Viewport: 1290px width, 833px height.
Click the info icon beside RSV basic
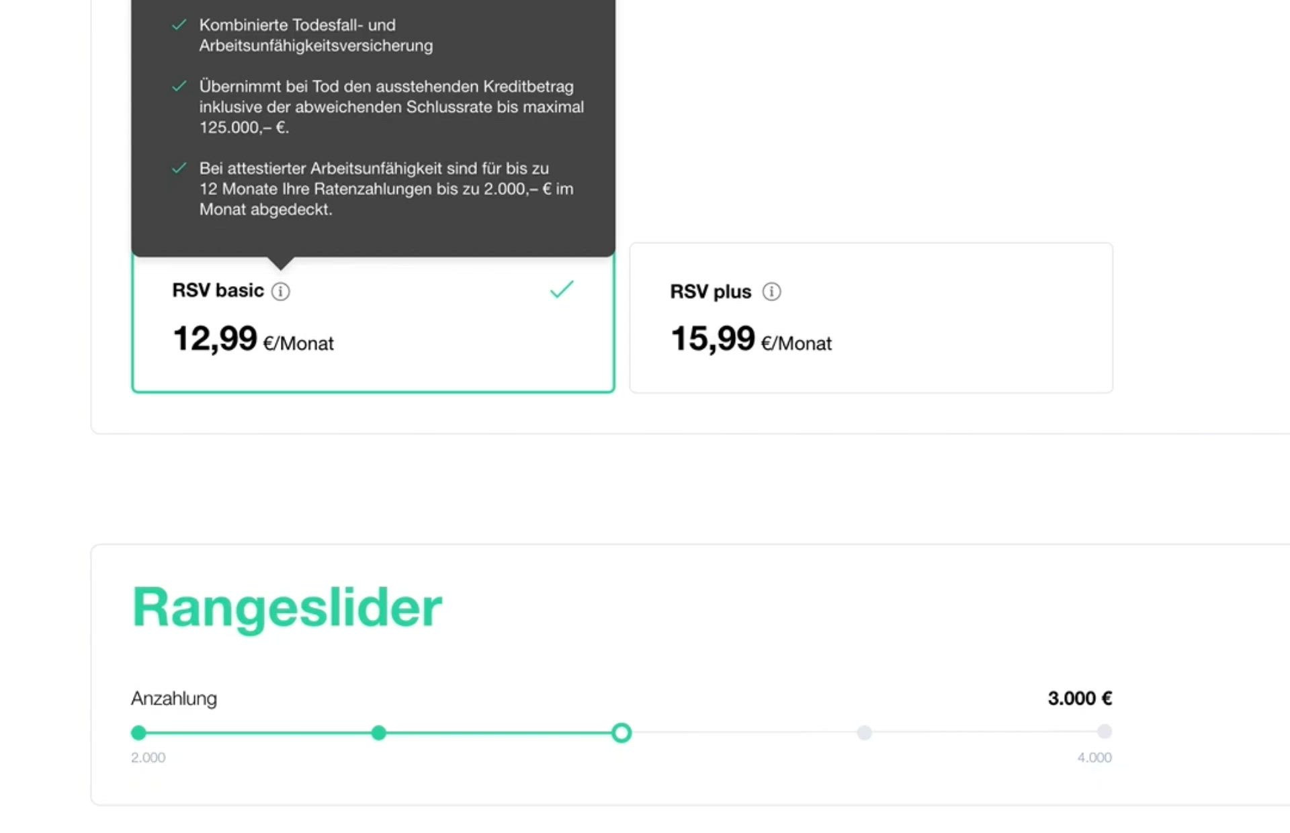click(x=280, y=292)
